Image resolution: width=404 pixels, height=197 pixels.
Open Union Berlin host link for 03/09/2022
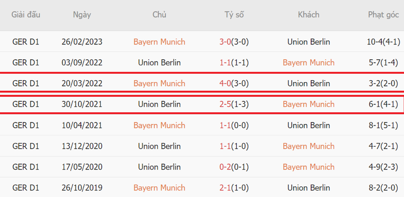click(x=159, y=63)
